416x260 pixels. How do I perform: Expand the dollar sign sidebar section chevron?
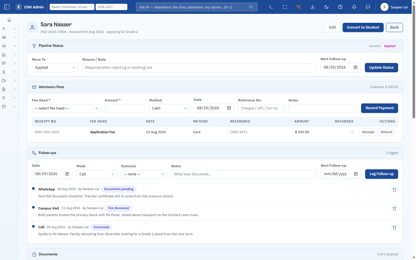14,72
